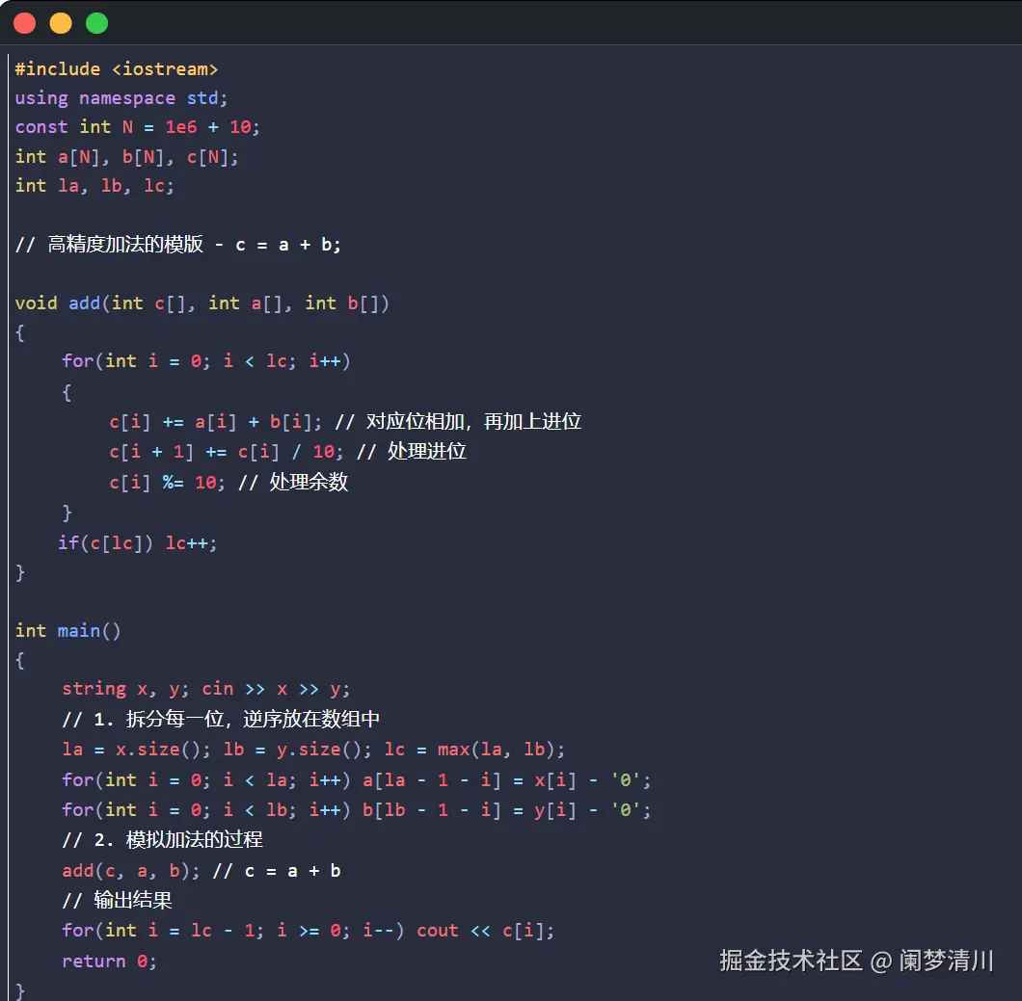Click the 'add(c, a, b);' call
1022x1001 pixels.
point(130,871)
